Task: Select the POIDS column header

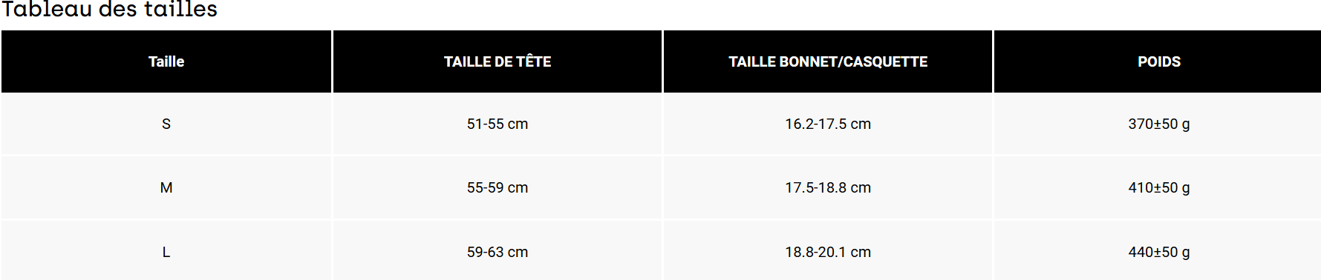Action: pos(1158,61)
